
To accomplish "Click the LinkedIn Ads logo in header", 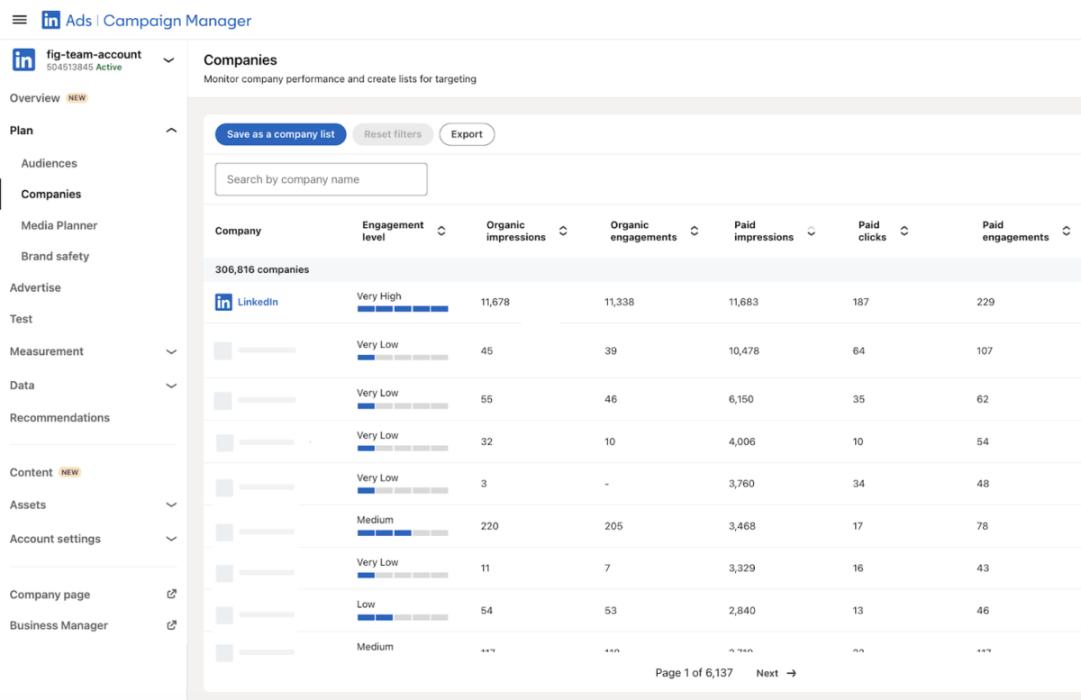I will point(51,20).
